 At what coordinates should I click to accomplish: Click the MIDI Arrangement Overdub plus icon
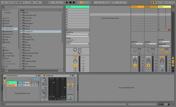point(79,2)
